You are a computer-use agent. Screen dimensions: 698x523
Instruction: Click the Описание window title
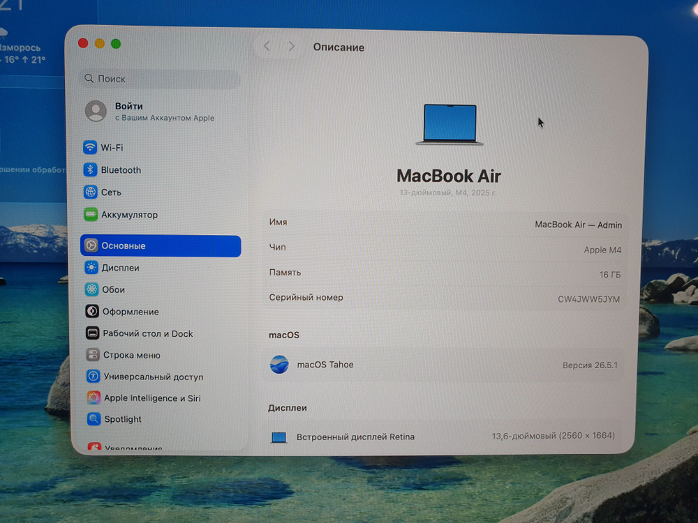coord(339,47)
